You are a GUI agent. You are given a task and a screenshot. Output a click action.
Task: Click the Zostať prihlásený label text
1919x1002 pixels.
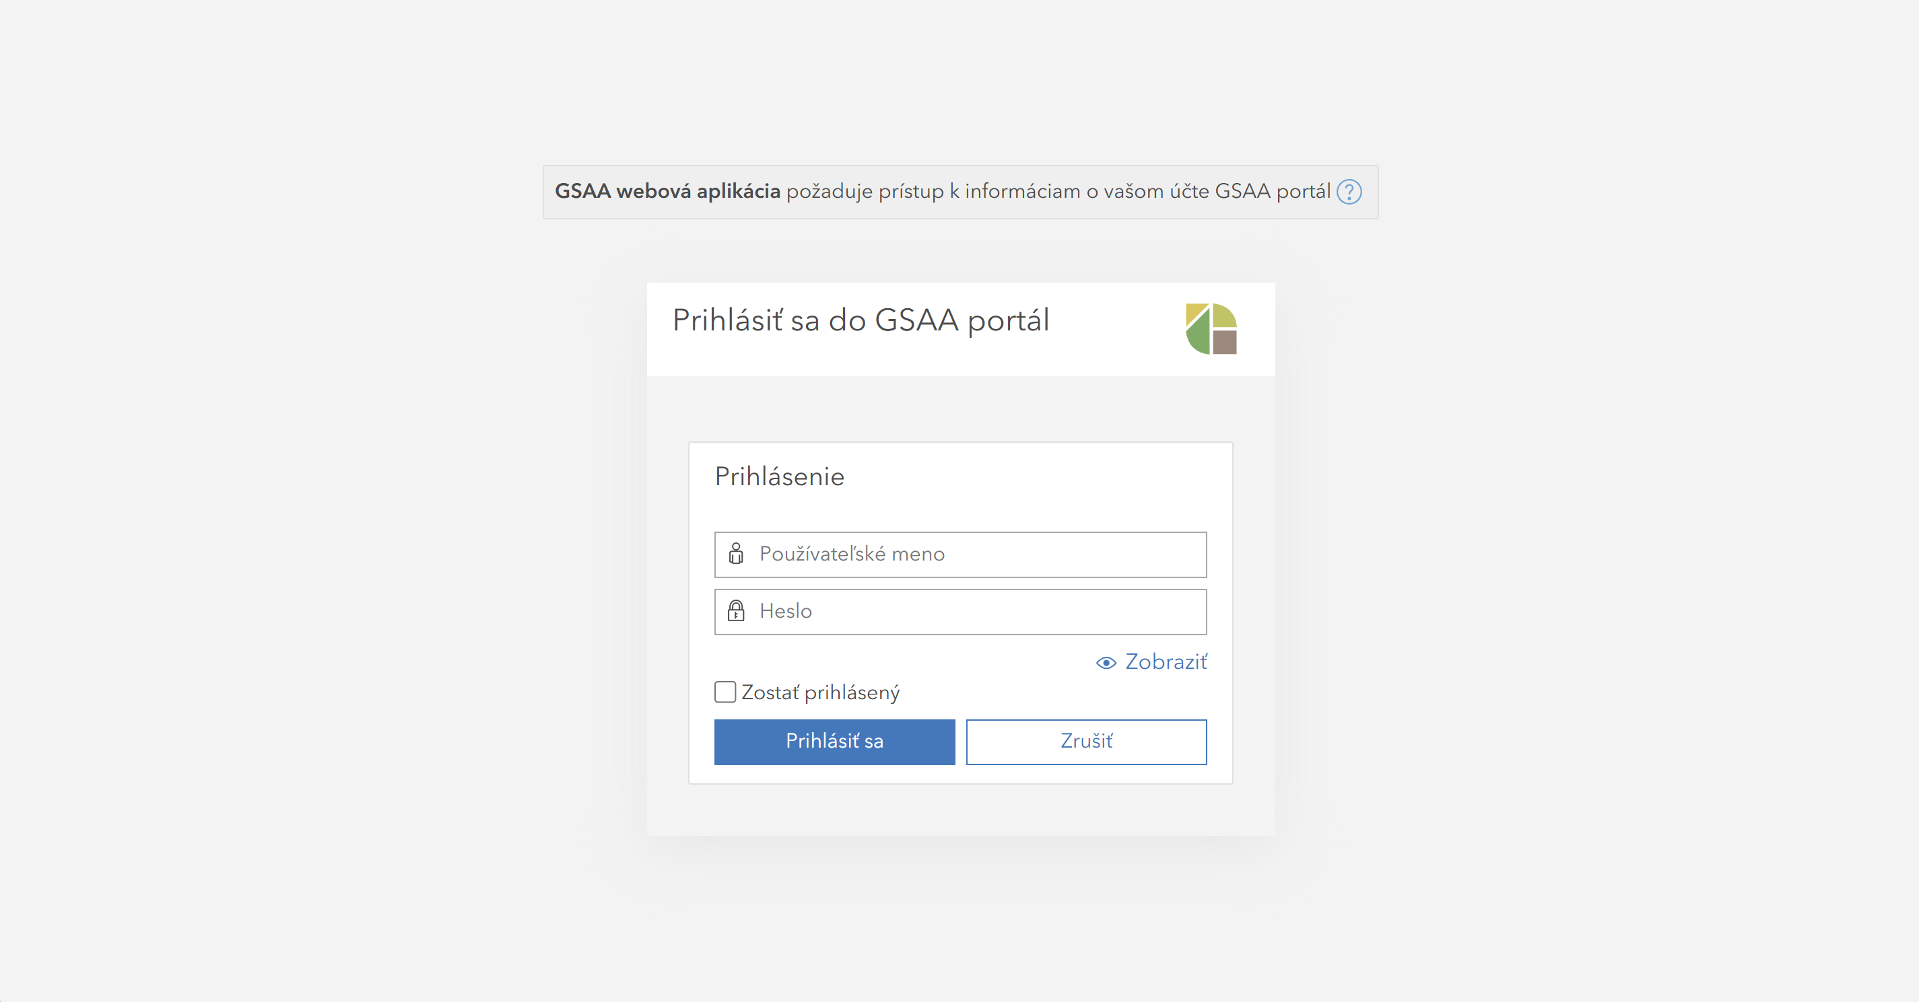pyautogui.click(x=820, y=693)
